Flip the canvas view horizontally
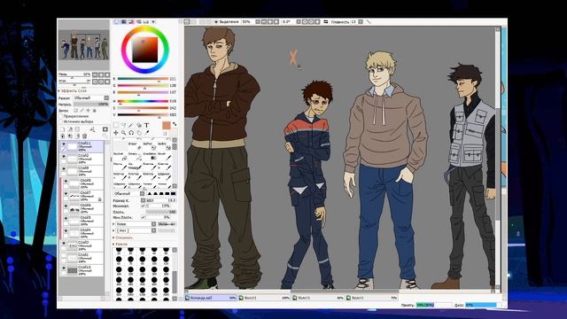This screenshot has height=319, width=567. coord(325,21)
